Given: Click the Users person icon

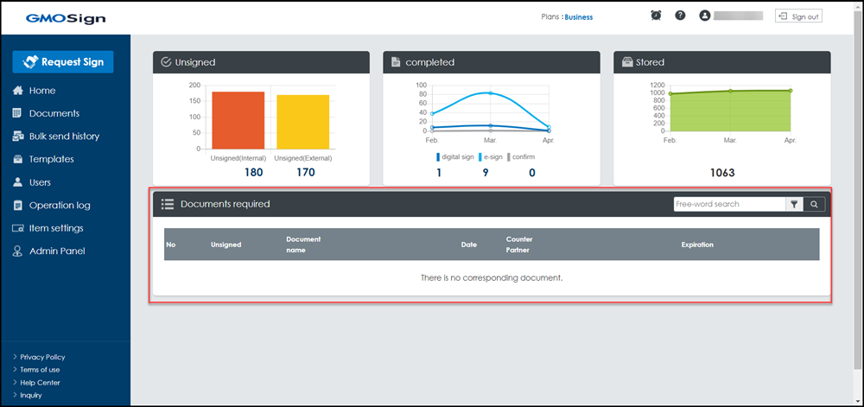Looking at the screenshot, I should (x=17, y=182).
